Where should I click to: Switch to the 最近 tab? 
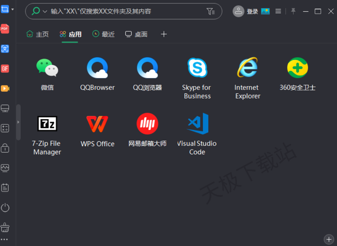point(103,34)
